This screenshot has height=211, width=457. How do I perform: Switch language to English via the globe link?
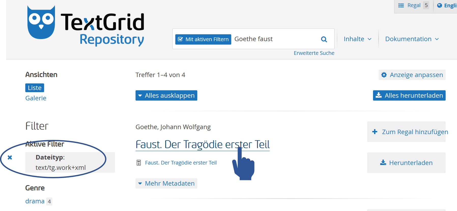click(447, 5)
